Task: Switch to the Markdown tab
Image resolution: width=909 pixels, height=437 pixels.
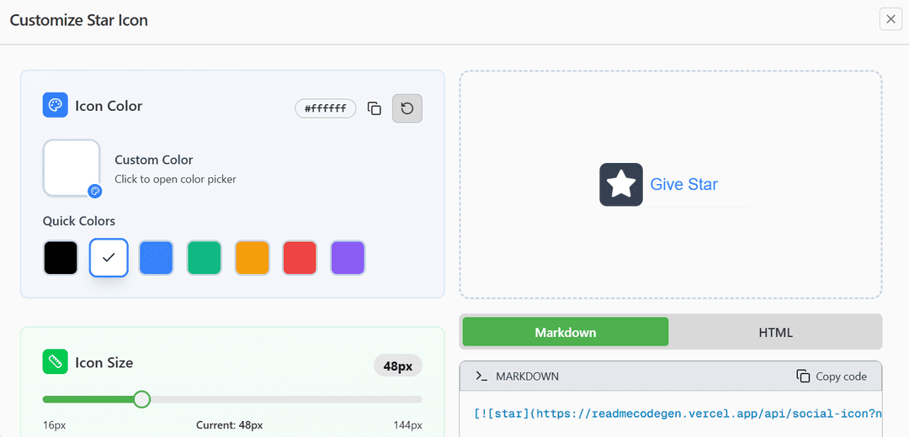Action: pyautogui.click(x=565, y=332)
